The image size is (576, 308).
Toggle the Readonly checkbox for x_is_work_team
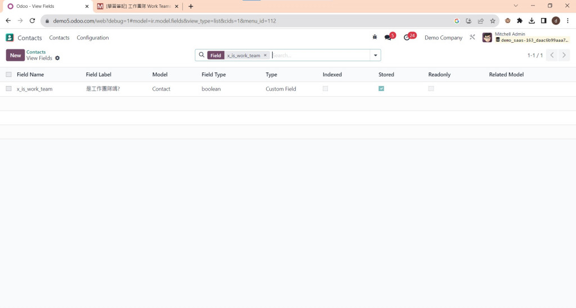coord(431,88)
